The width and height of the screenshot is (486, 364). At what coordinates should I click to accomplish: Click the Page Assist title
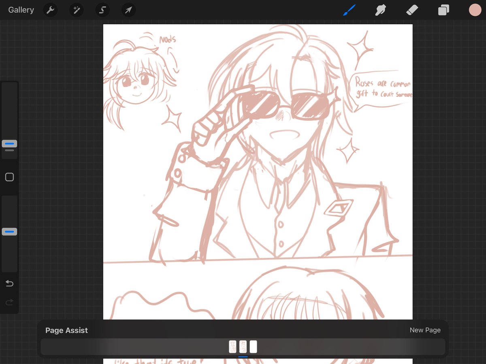pyautogui.click(x=66, y=330)
